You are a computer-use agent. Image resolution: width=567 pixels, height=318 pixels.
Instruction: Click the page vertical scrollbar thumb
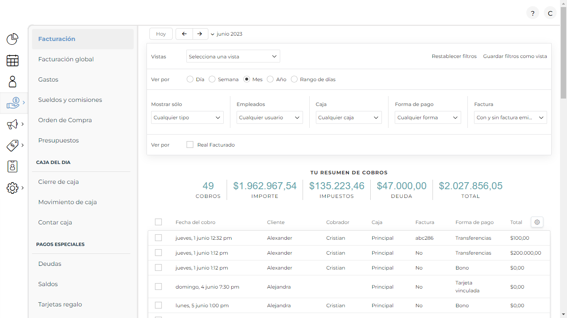point(563,53)
